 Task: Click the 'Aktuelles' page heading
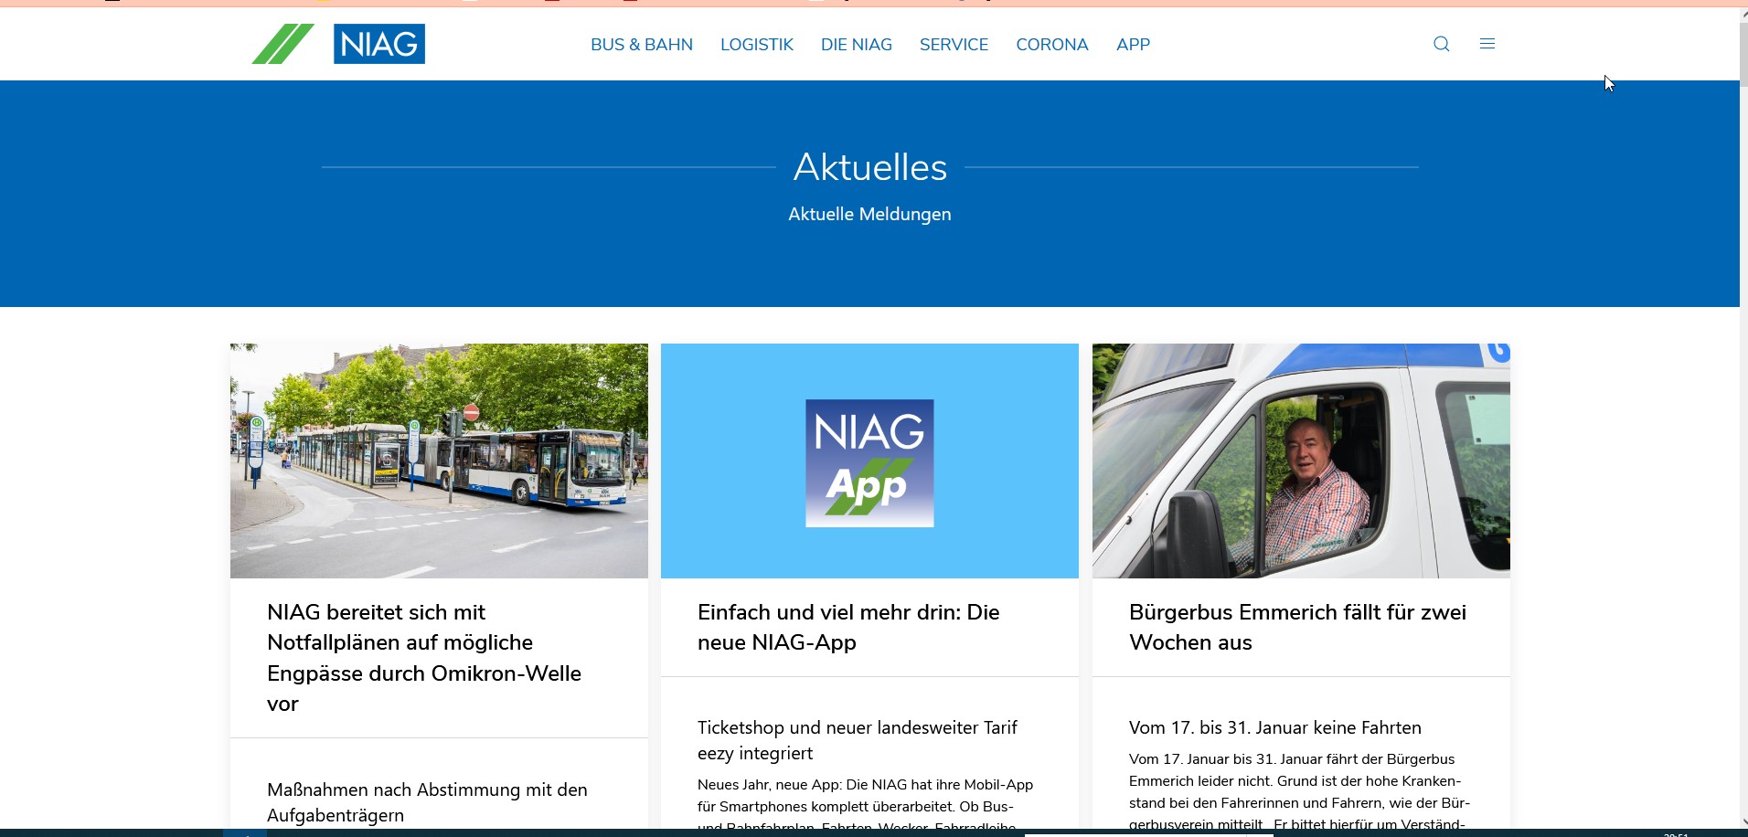[870, 167]
